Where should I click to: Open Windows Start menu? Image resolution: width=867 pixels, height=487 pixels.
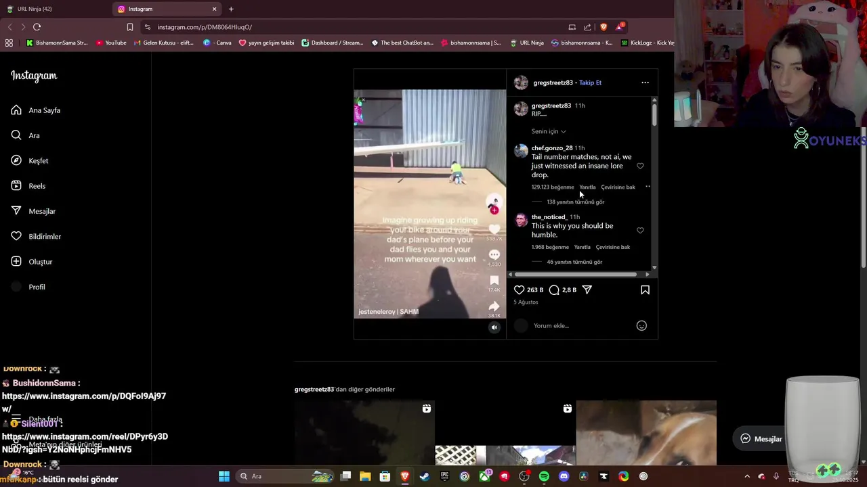(224, 476)
